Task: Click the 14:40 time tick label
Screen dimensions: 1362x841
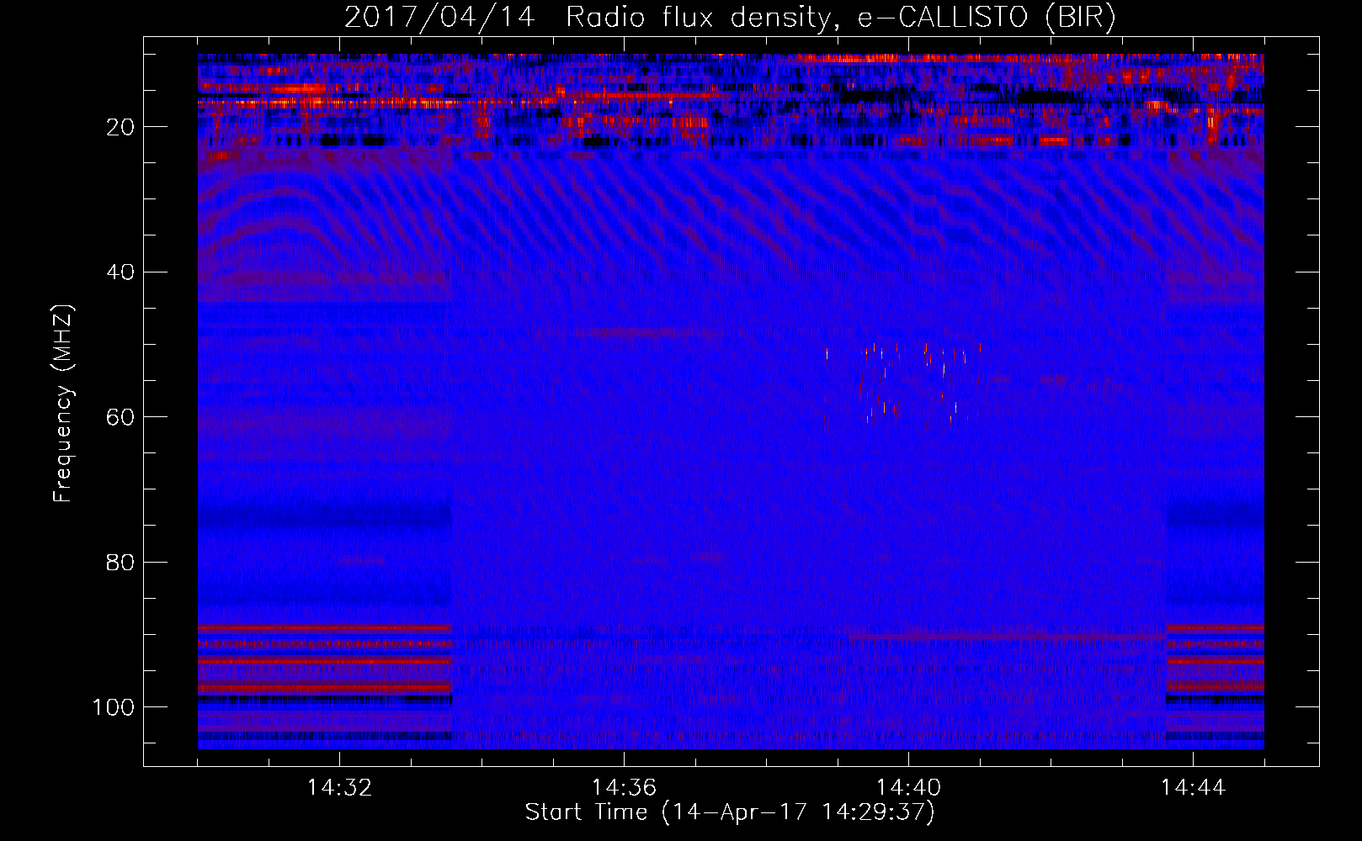Action: [908, 788]
